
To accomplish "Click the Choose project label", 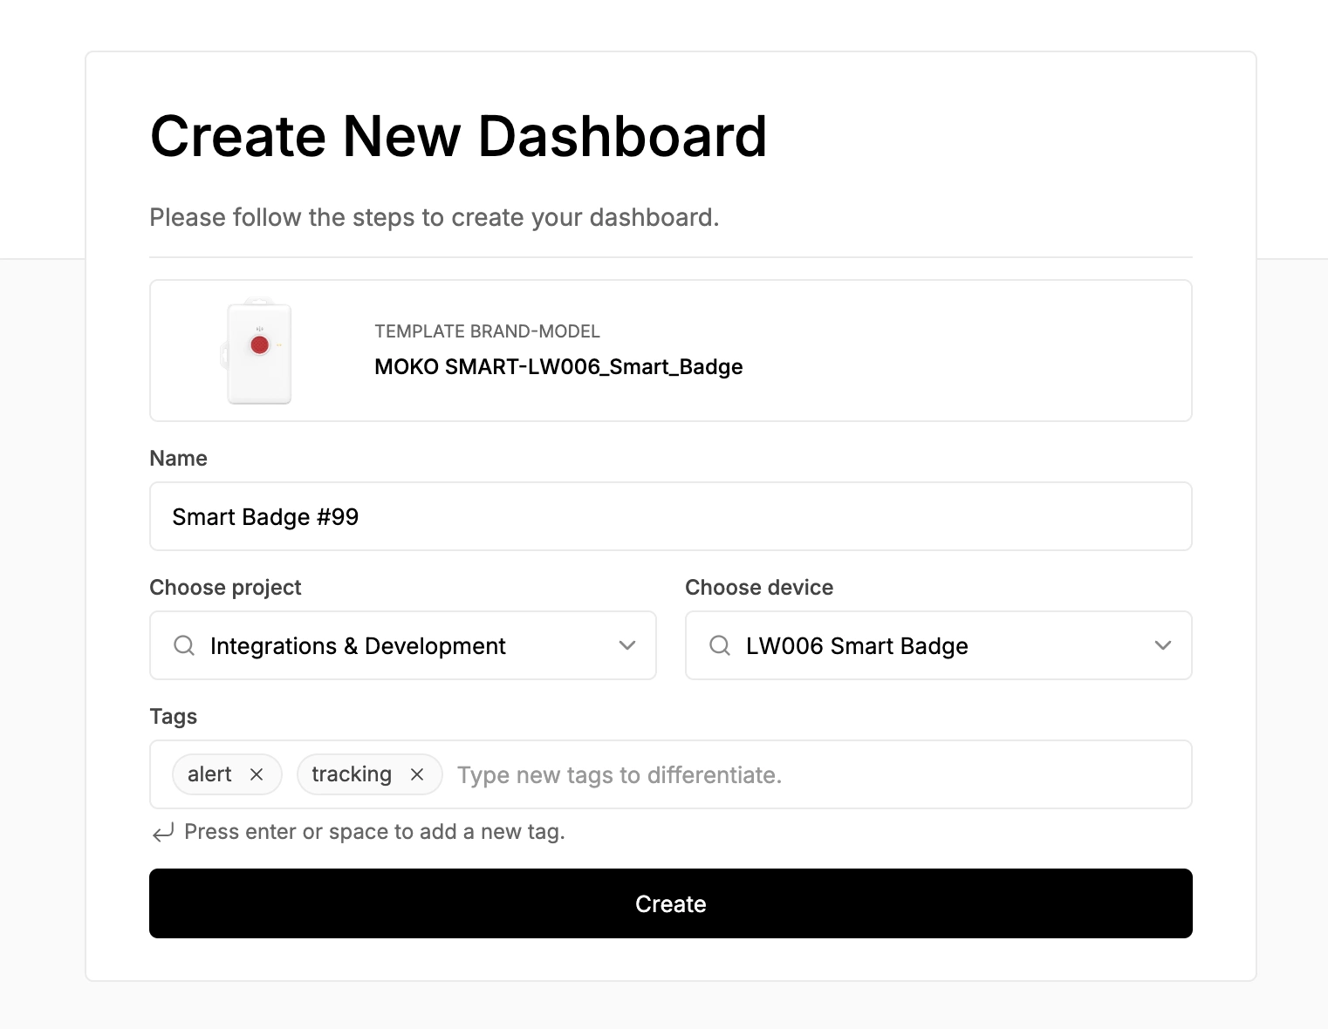I will coord(225,588).
